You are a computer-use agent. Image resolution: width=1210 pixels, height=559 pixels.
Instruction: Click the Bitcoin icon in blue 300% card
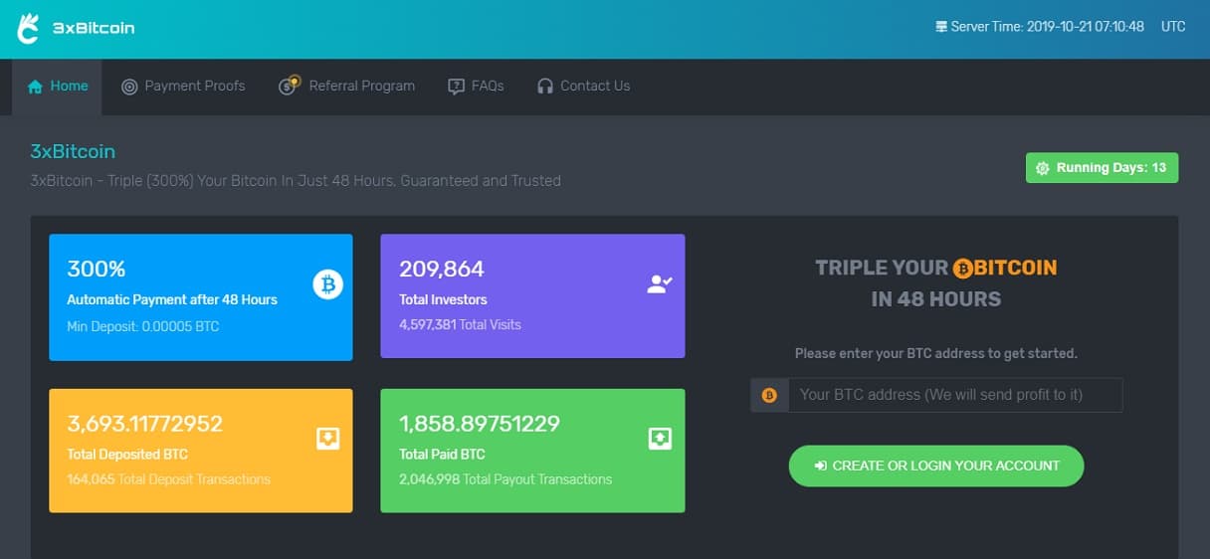(x=328, y=285)
